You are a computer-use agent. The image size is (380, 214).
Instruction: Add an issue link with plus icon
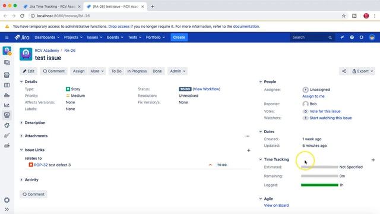249,150
